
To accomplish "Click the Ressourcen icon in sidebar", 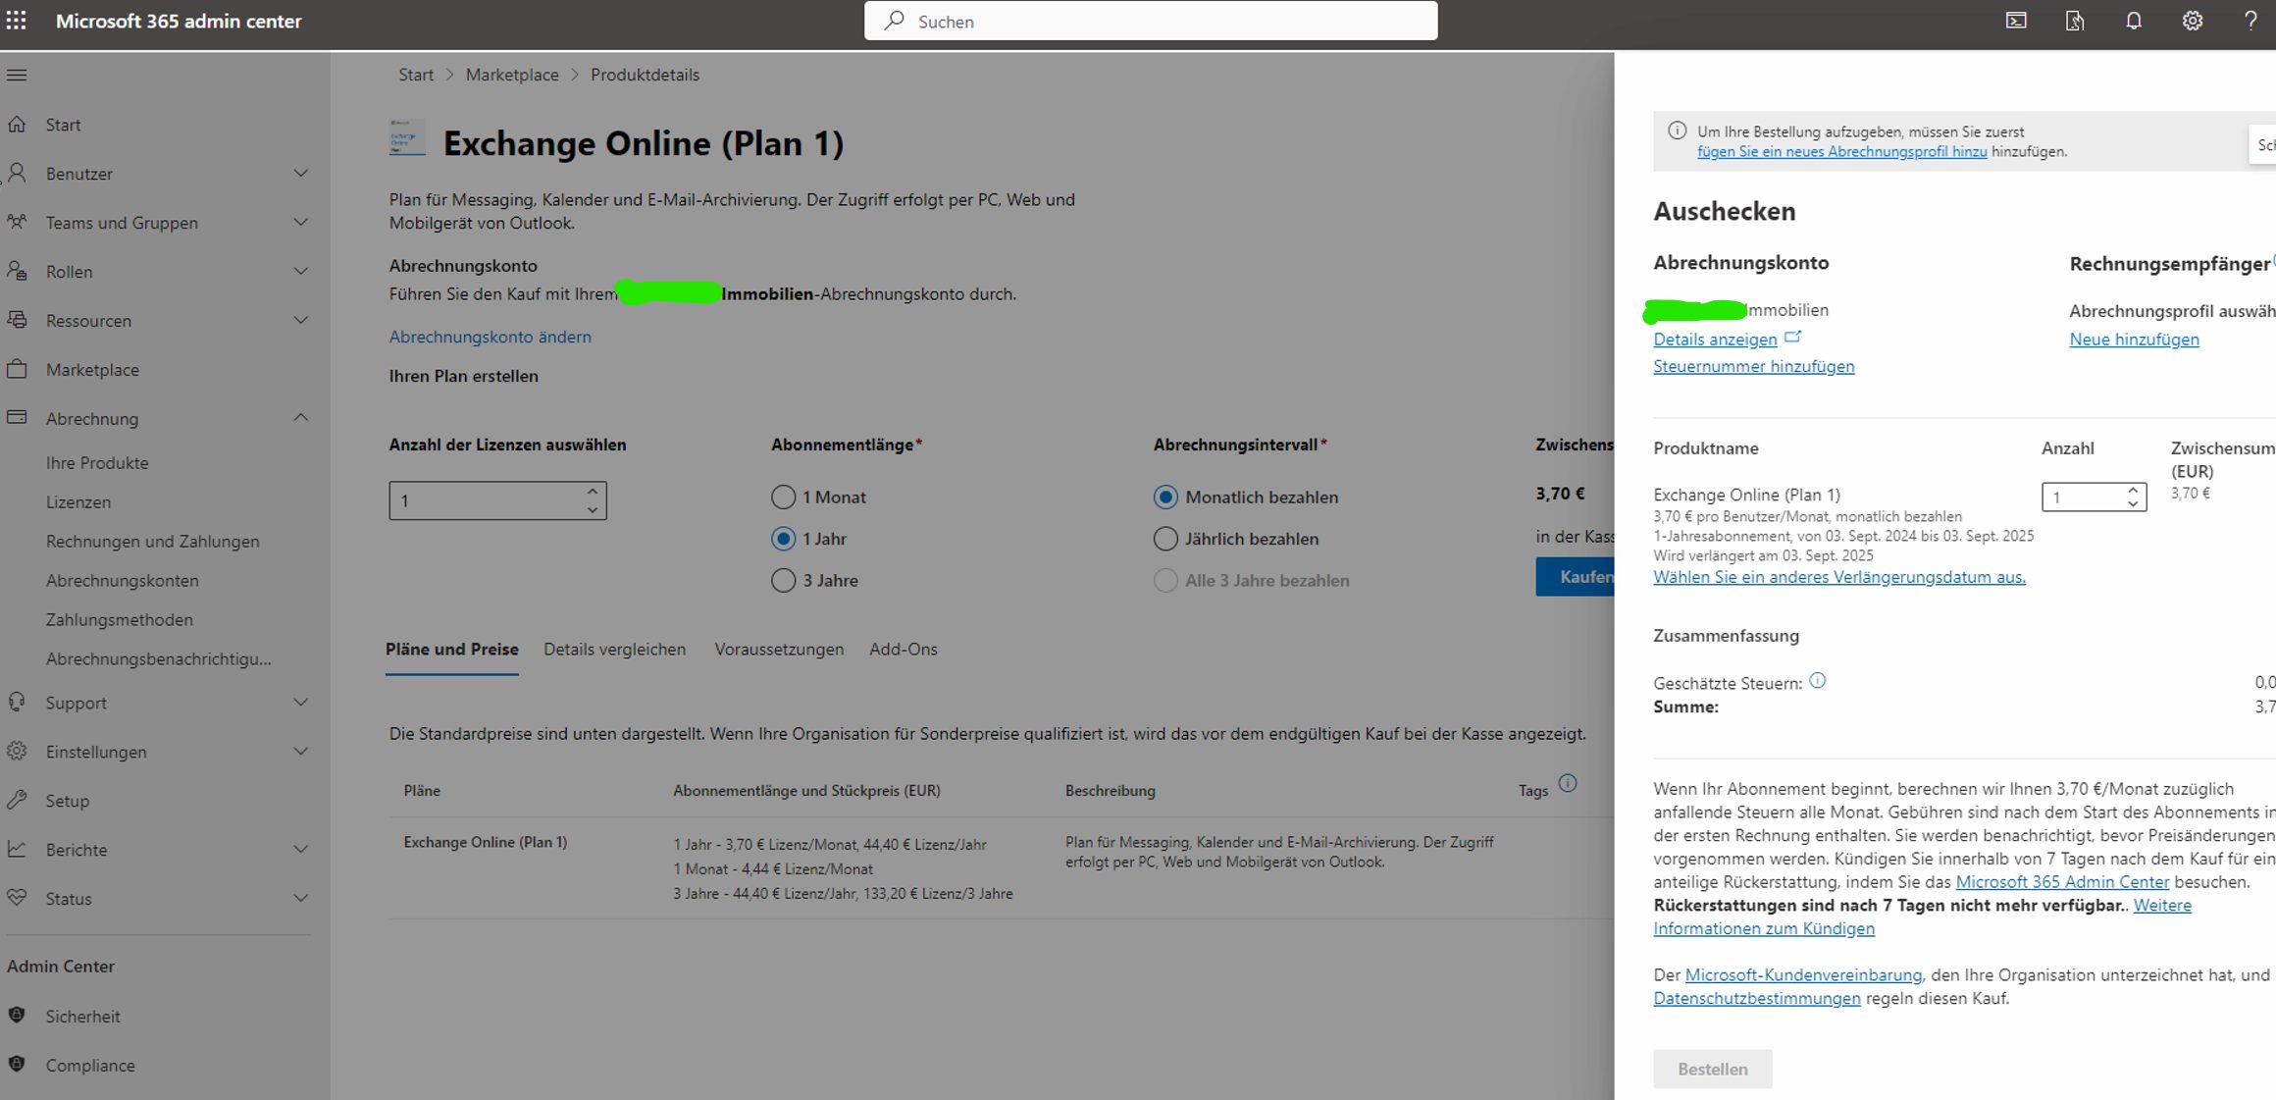I will pos(17,320).
